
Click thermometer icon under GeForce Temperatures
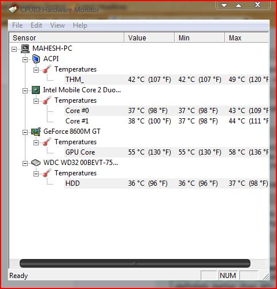(47, 142)
